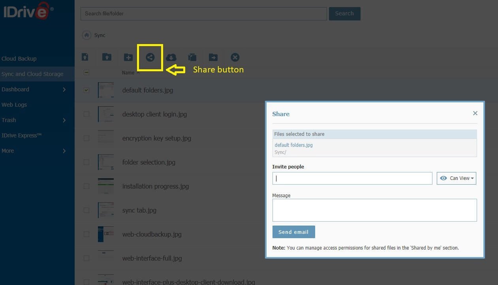Viewport: 498px width, 285px height.
Task: Open the installation progress.jpg thumbnail
Action: click(x=106, y=186)
